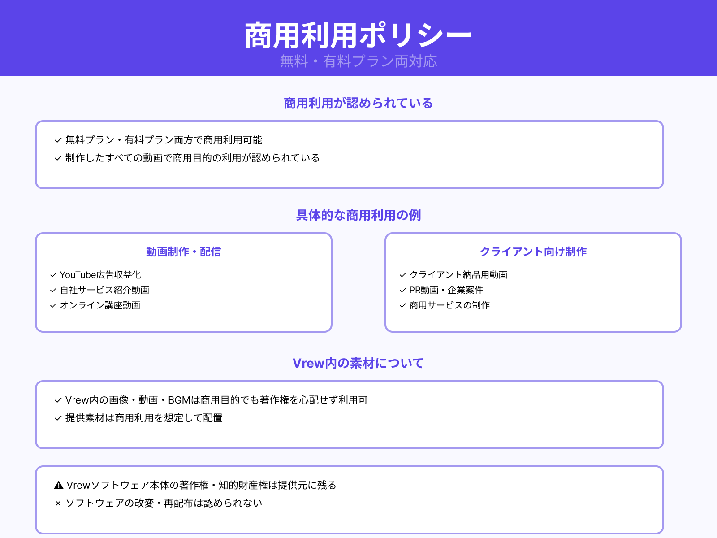The height and width of the screenshot is (538, 717).
Task: Toggle the checkmark for 商用サービスの制作
Action: point(402,306)
